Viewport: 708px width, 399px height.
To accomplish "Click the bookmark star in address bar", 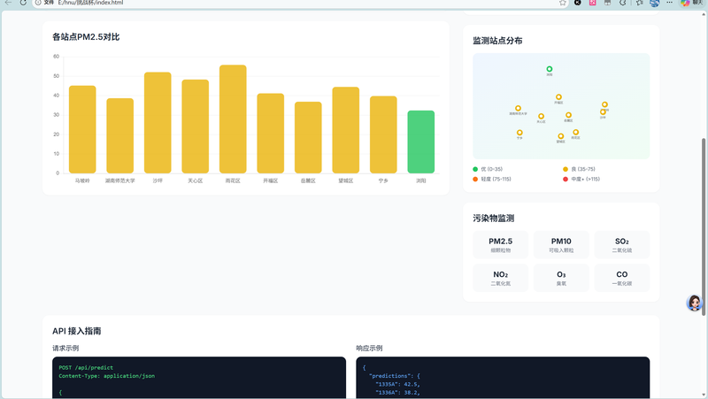I will click(x=563, y=4).
